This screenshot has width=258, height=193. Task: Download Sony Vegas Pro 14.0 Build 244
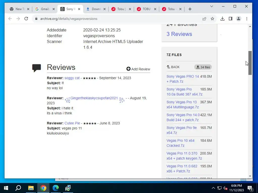coord(183,117)
